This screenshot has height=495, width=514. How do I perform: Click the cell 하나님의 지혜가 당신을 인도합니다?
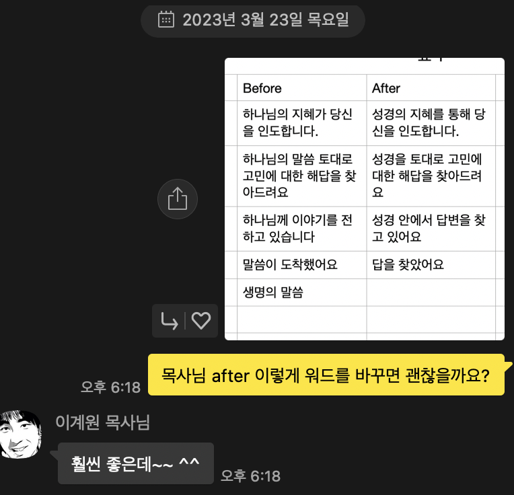tap(302, 123)
